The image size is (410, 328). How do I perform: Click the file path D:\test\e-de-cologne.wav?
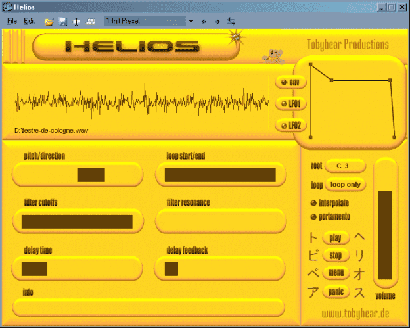51,131
